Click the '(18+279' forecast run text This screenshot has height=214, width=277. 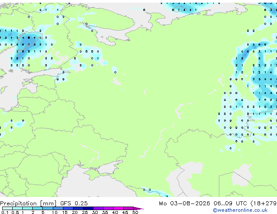pyautogui.click(x=263, y=204)
